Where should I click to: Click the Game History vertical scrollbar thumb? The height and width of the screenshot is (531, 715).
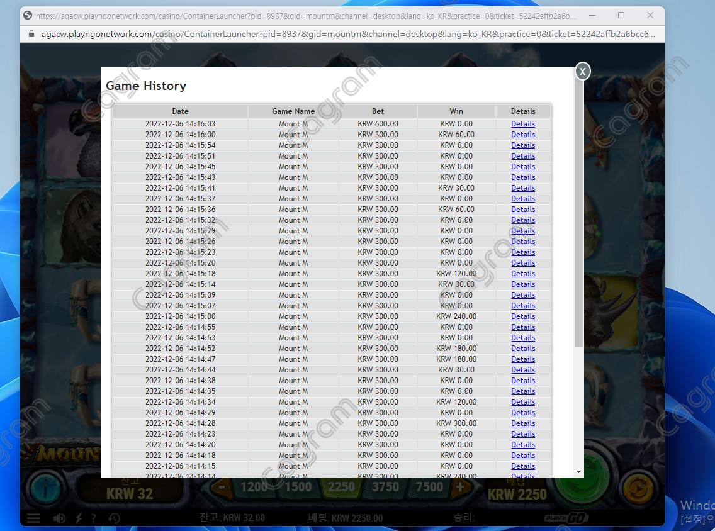point(578,220)
